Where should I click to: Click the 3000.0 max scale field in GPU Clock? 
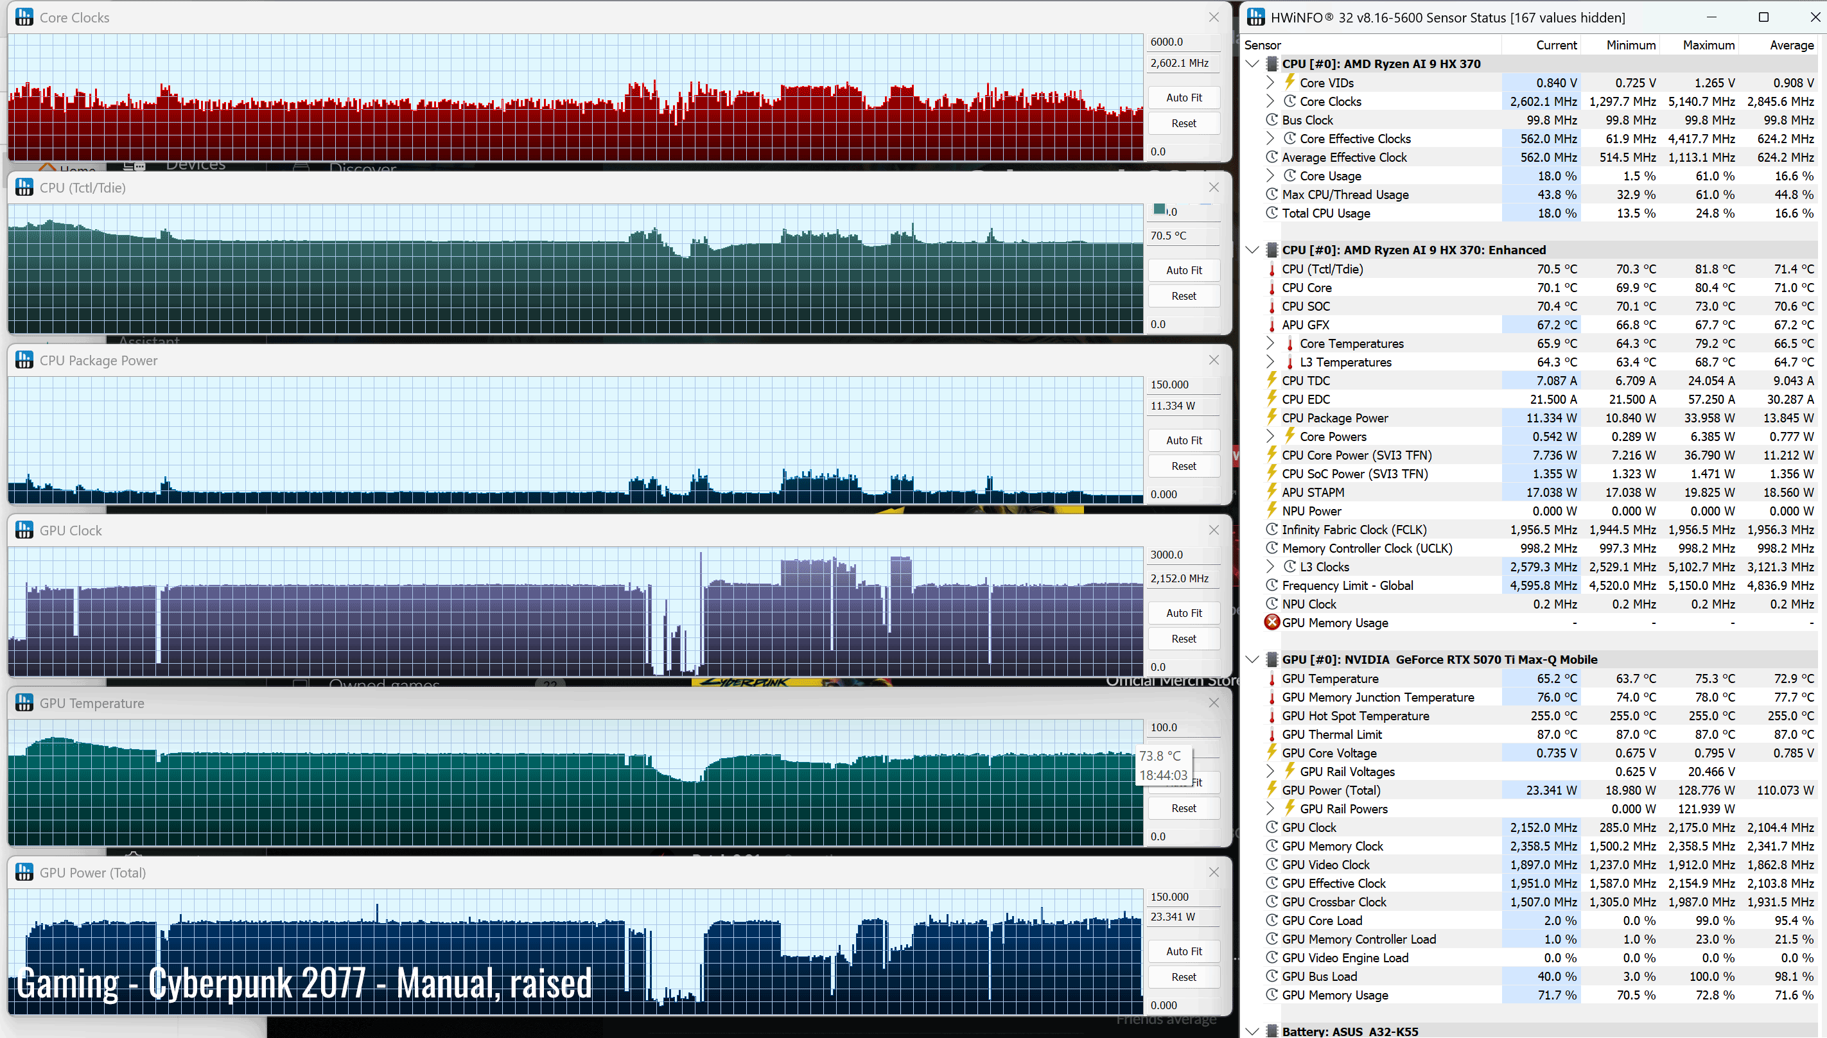point(1184,555)
